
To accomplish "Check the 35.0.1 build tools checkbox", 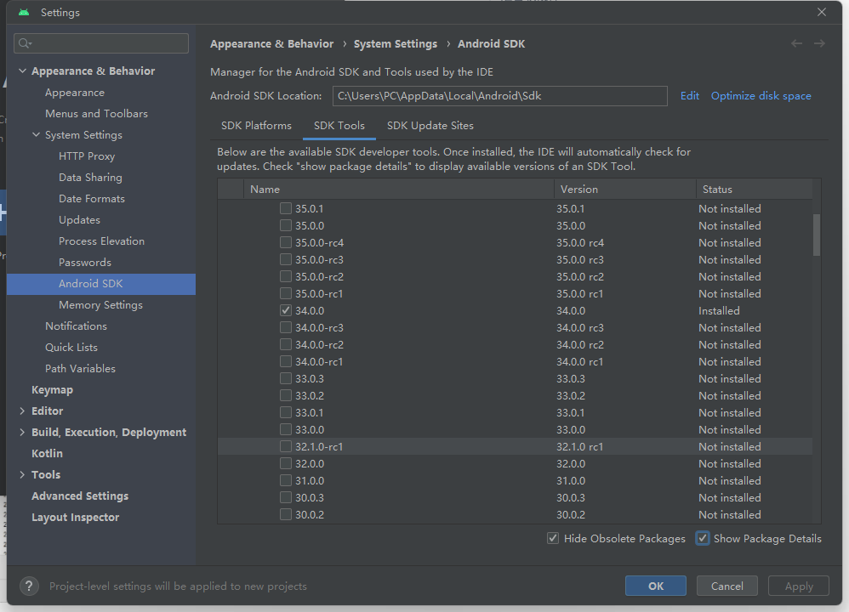I will click(285, 208).
